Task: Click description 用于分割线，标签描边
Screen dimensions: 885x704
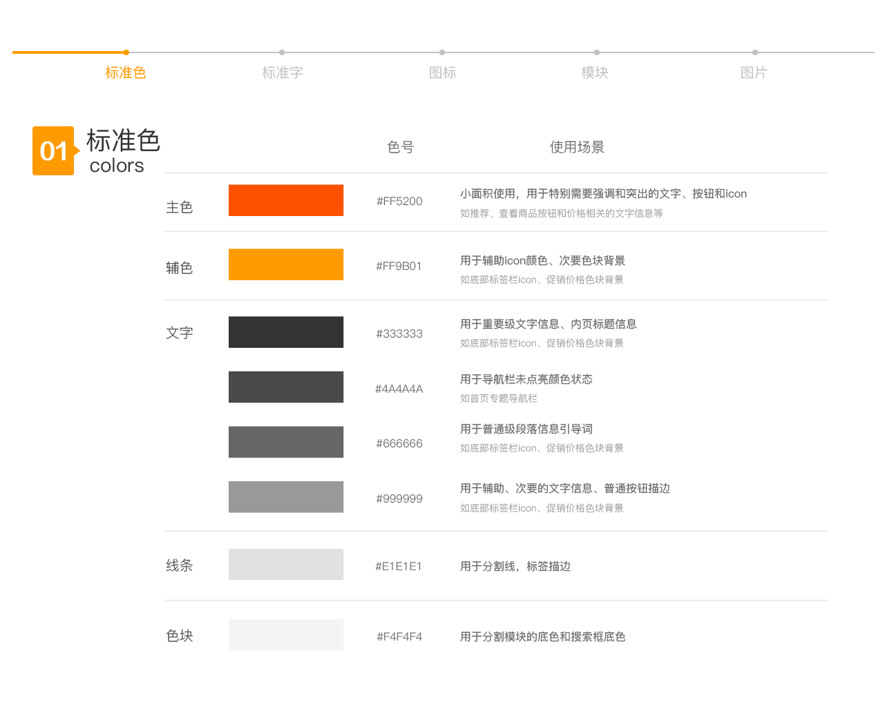Action: tap(515, 566)
